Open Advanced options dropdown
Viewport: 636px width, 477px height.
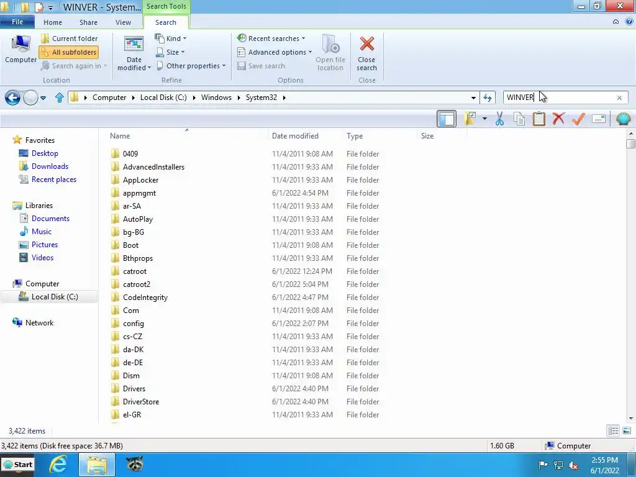[x=275, y=52]
